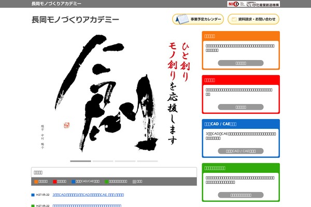311x207 pixels.
Task: Click the calligraphy hero banner image
Action: [x=114, y=94]
